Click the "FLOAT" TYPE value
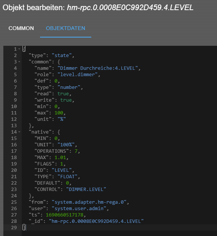The image size is (217, 236). coord(67,177)
